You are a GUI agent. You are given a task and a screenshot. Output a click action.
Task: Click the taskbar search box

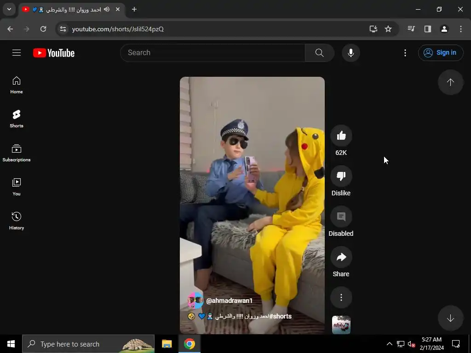pos(88,344)
